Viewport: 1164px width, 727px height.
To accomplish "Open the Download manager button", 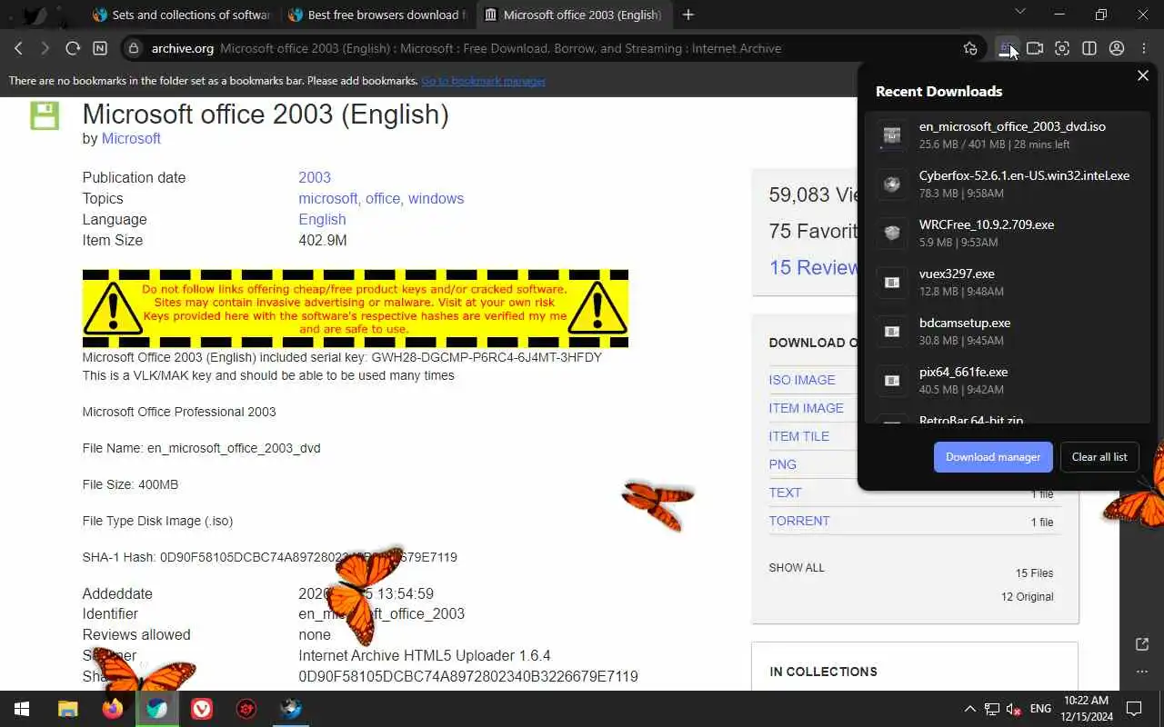I will (993, 457).
